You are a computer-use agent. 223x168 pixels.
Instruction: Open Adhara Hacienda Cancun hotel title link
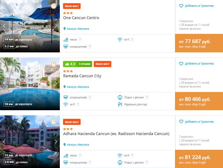tap(116, 134)
